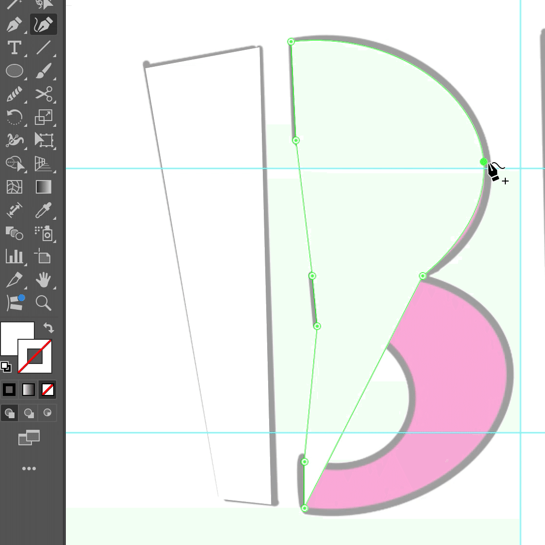545x545 pixels.
Task: Apply None using red-slash button
Action: point(47,390)
